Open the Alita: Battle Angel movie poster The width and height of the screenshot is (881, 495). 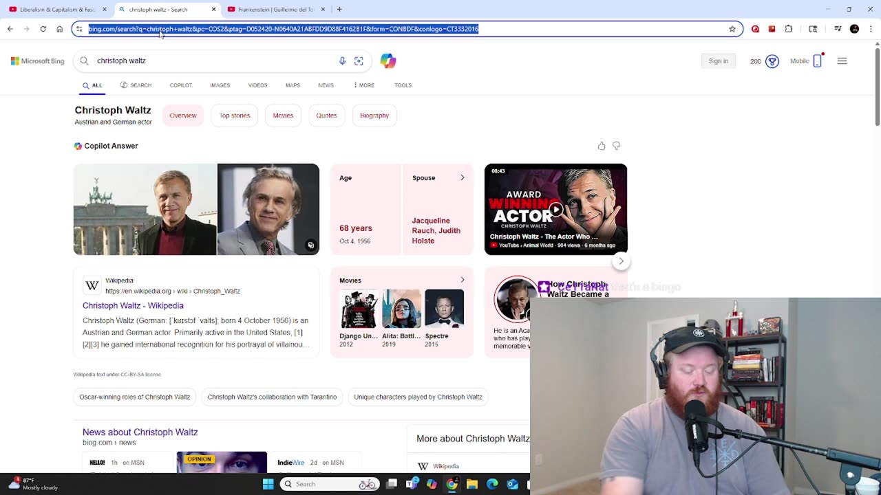[401, 309]
